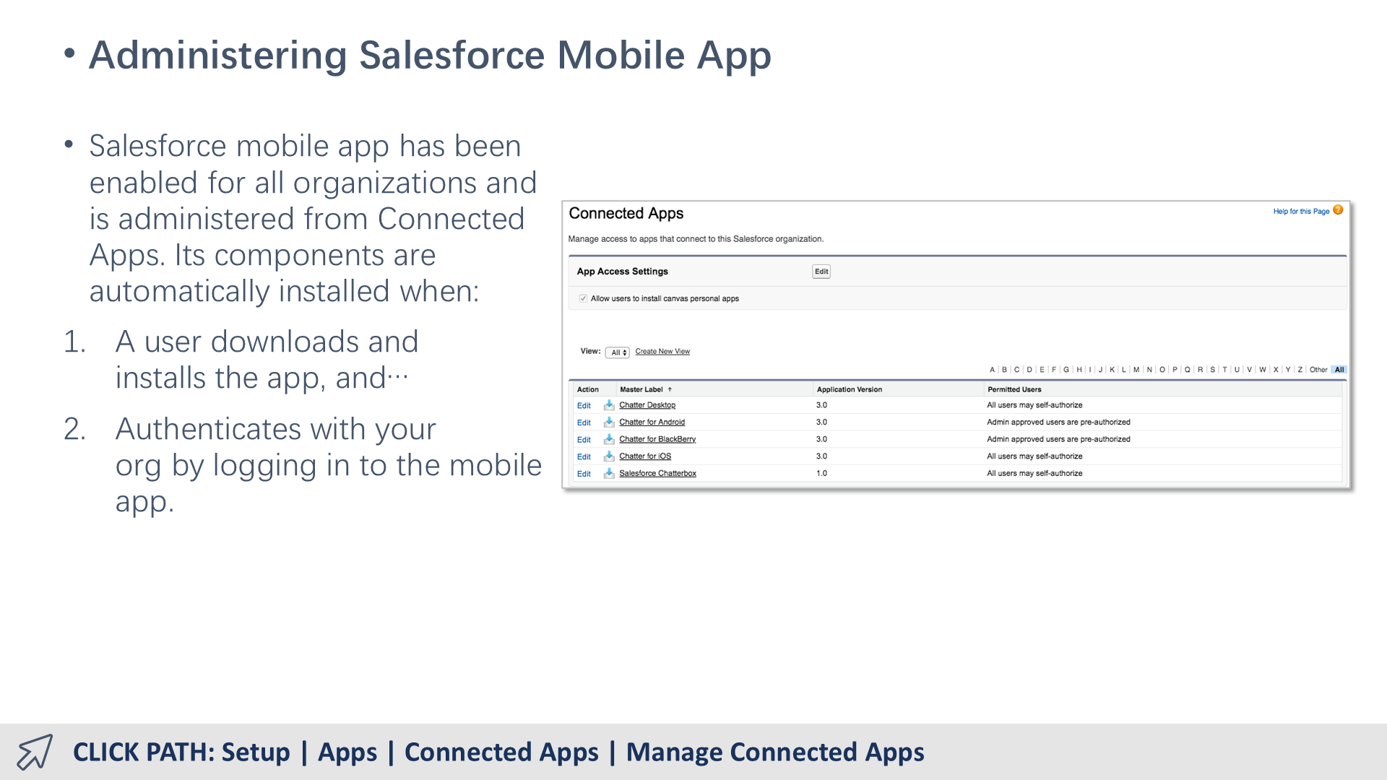This screenshot has height=780, width=1387.
Task: Click the Application Version column header
Action: 850,389
